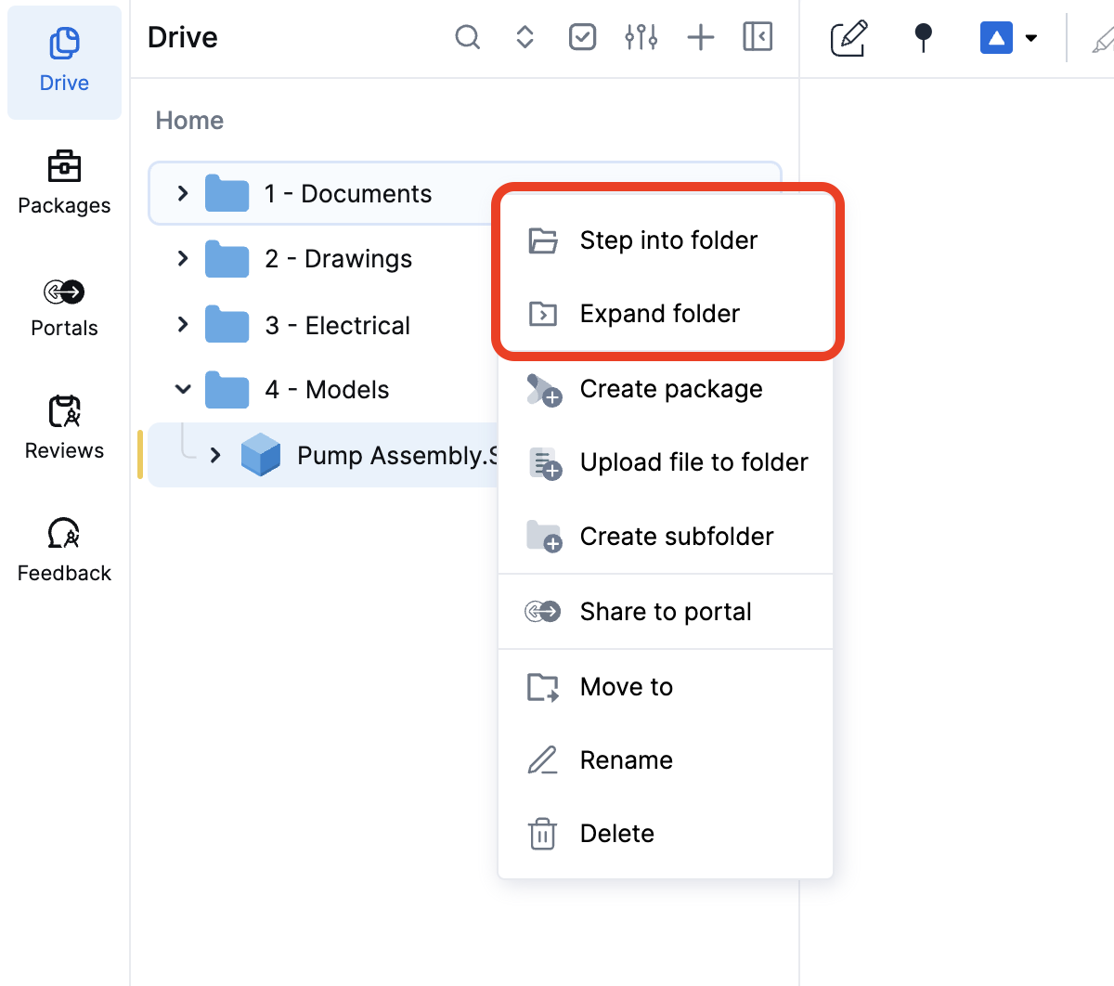Screen dimensions: 1114x986
Task: Choose Share to portal option
Action: coord(666,612)
